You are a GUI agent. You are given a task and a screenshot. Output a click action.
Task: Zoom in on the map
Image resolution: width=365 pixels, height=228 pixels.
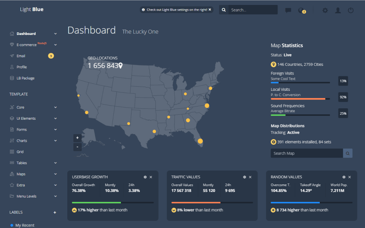pyautogui.click(x=78, y=138)
